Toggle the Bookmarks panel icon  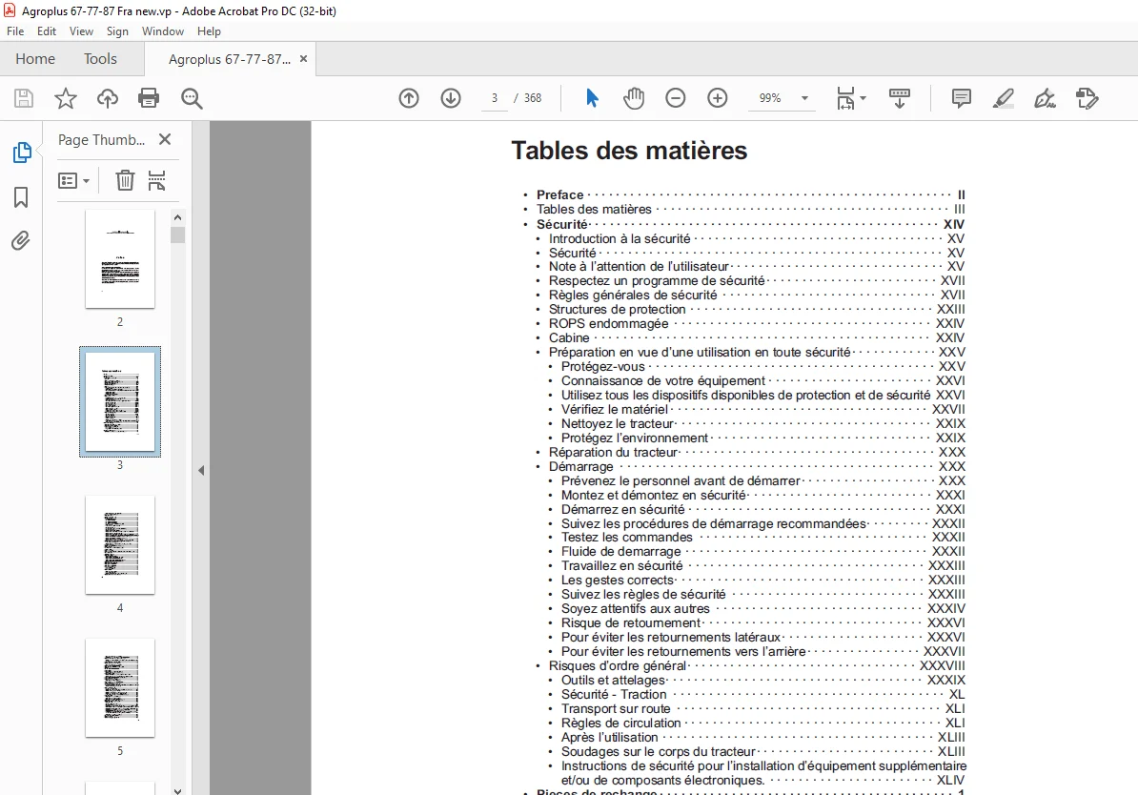tap(21, 196)
